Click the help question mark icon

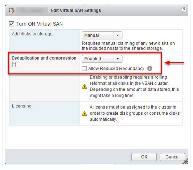(184, 10)
